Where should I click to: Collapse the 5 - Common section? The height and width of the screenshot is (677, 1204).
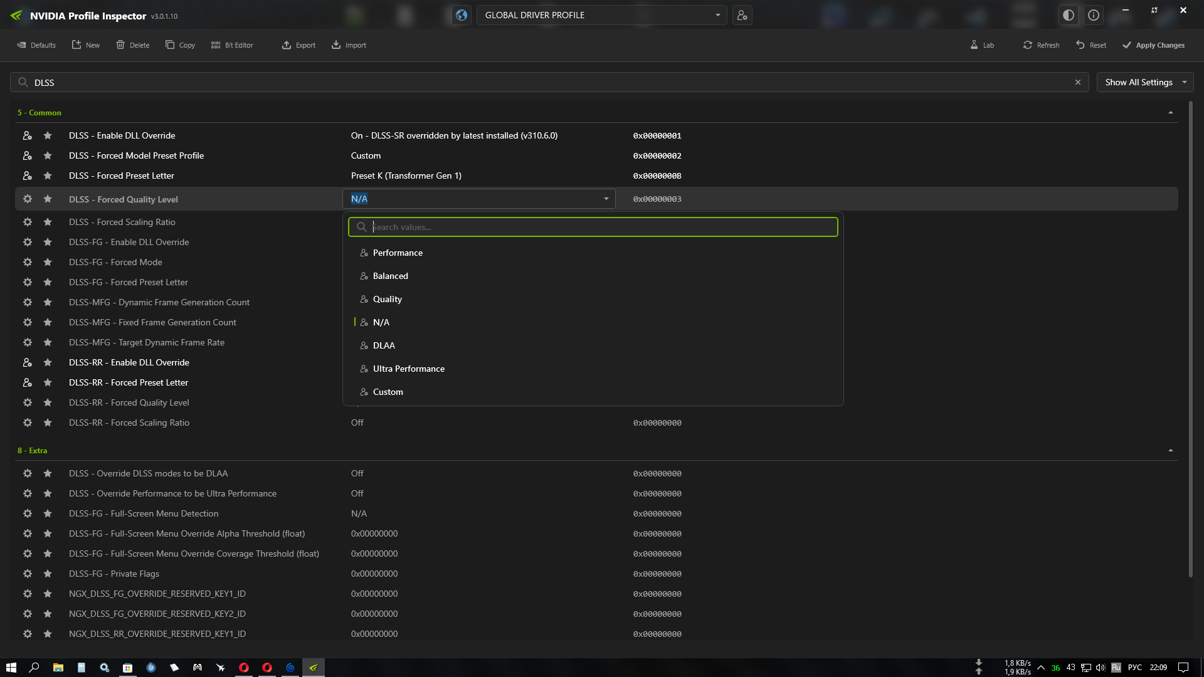point(1171,113)
